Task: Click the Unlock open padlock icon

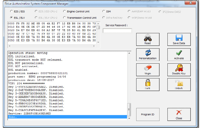Action: pos(179,83)
